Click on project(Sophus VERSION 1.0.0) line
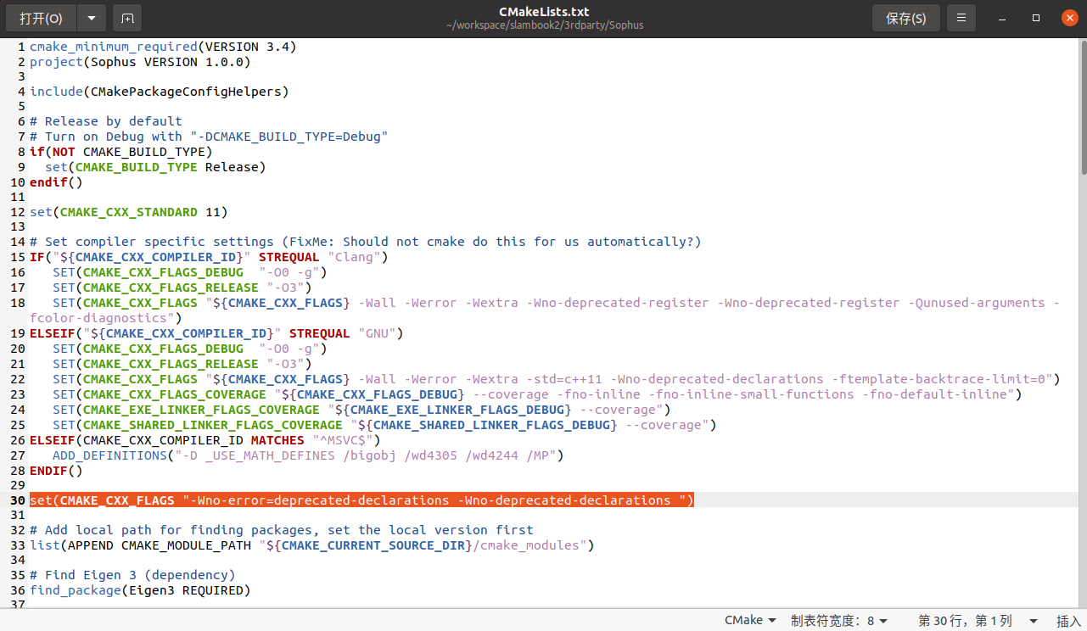1087x631 pixels. coord(140,62)
